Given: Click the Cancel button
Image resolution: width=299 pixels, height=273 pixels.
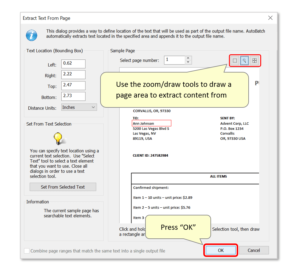Looking at the screenshot, I should point(254,250).
